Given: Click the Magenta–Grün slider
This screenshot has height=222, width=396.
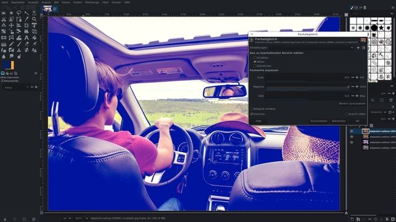Looking at the screenshot, I should coord(308,87).
